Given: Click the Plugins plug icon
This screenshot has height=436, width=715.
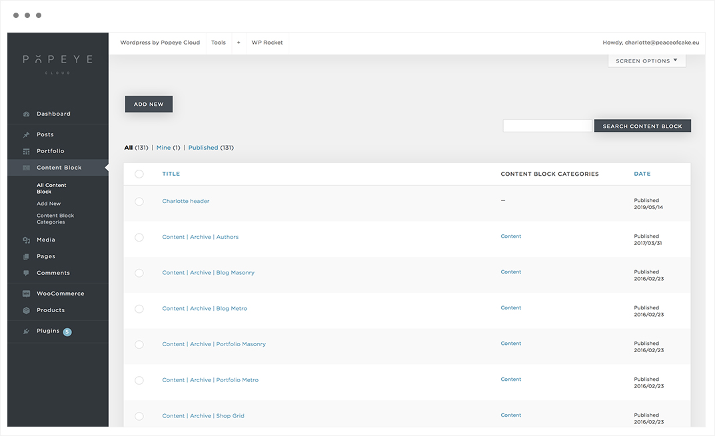Looking at the screenshot, I should point(27,331).
